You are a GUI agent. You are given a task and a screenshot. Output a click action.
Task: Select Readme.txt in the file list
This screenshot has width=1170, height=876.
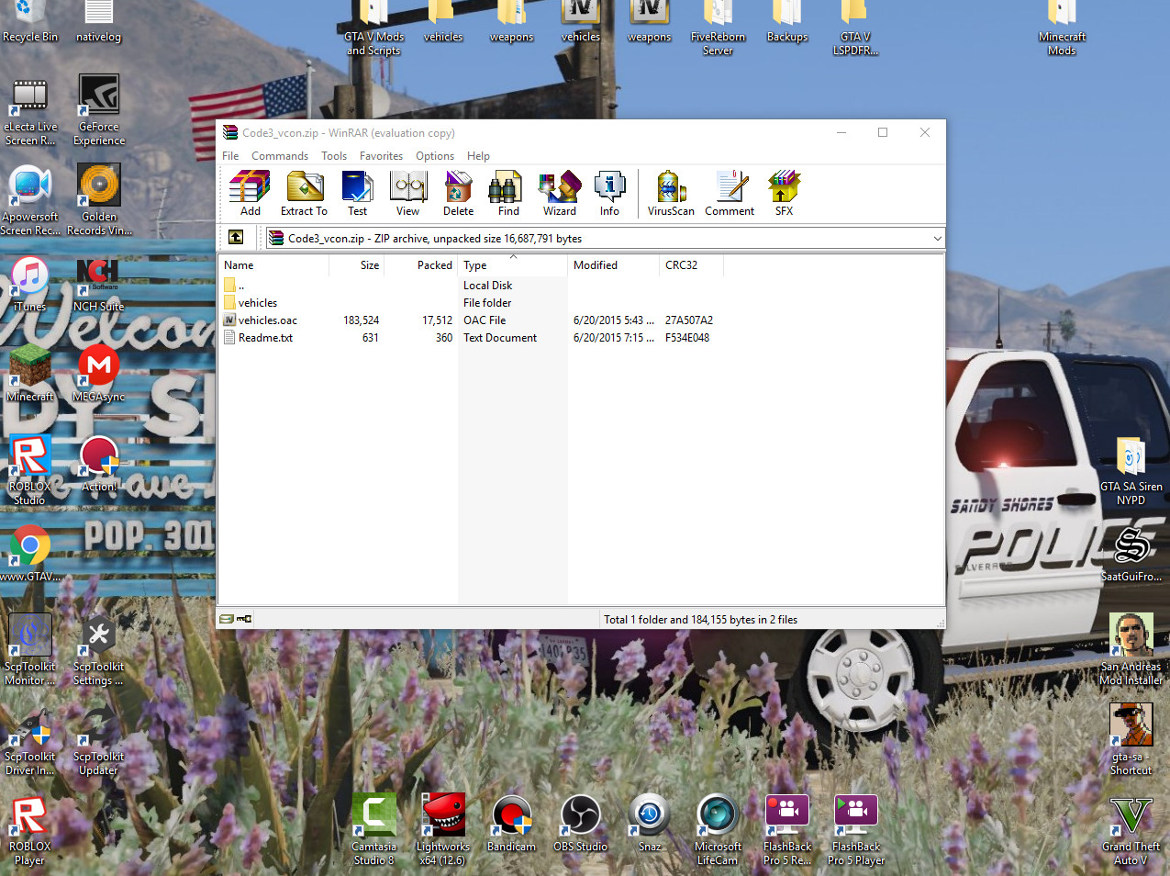tap(265, 338)
